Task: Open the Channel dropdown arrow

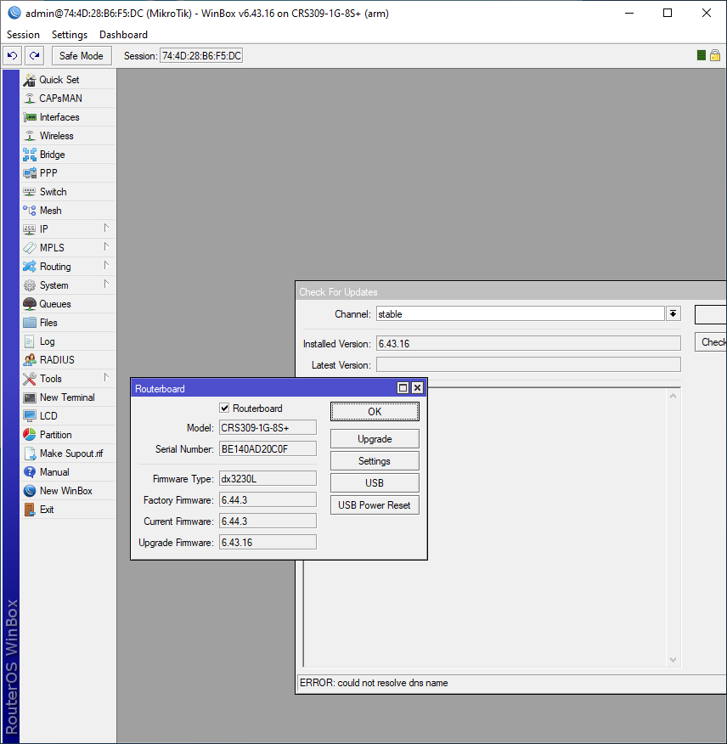Action: [673, 313]
